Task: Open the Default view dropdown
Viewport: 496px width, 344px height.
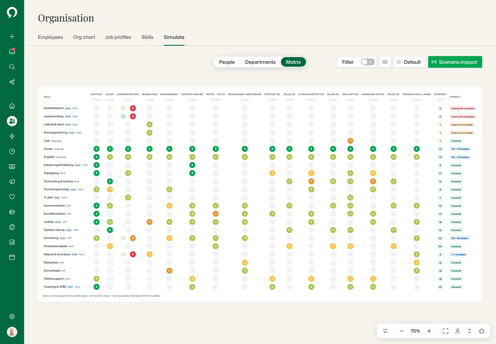Action: coord(409,62)
